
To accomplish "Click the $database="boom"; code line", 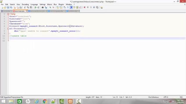I will coord(19,24).
